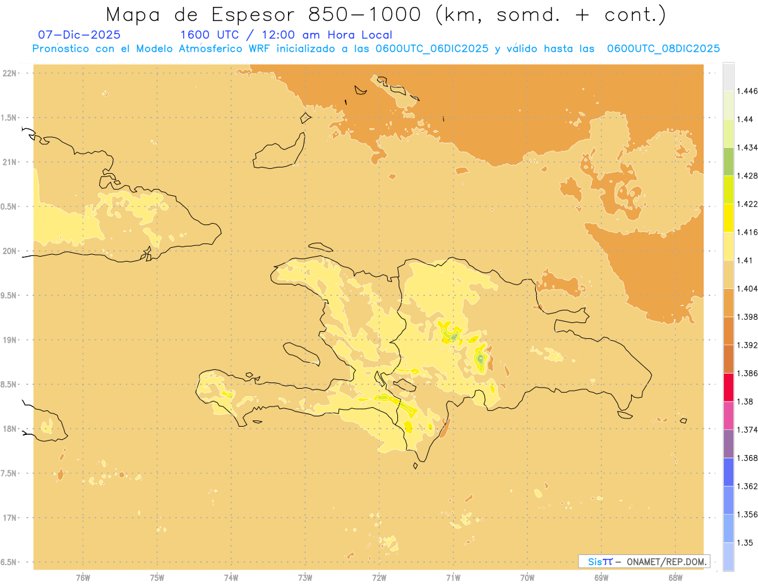Click the colorbar value 1.404
The height and width of the screenshot is (586, 758).
click(748, 288)
